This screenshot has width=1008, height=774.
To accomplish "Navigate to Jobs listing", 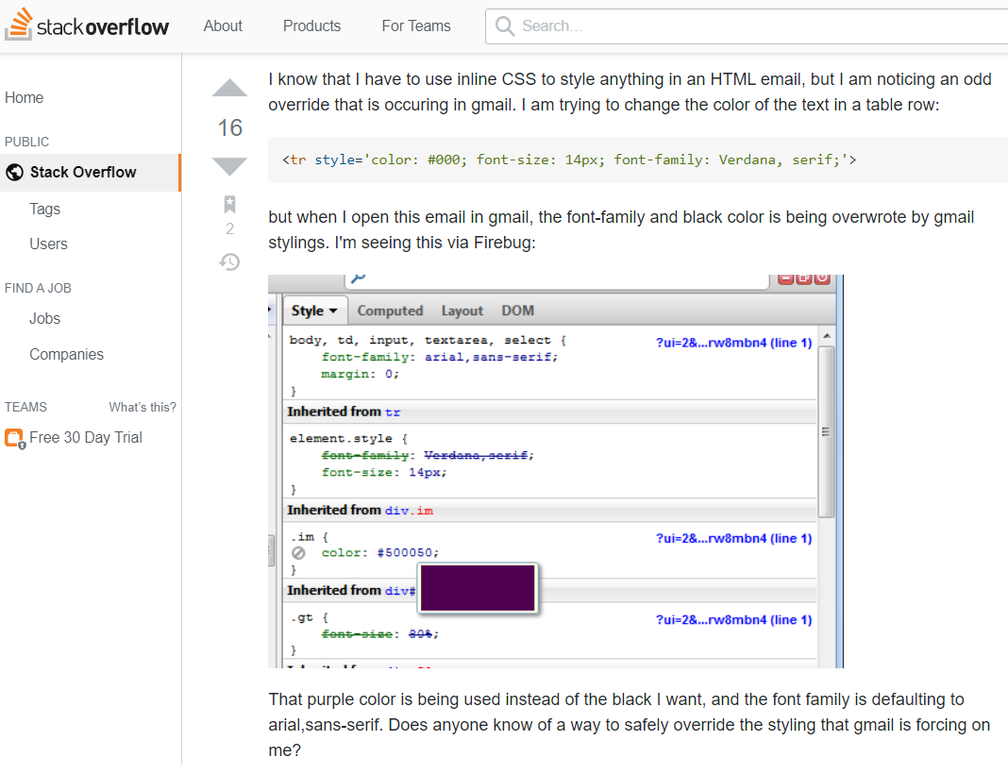I will click(44, 318).
